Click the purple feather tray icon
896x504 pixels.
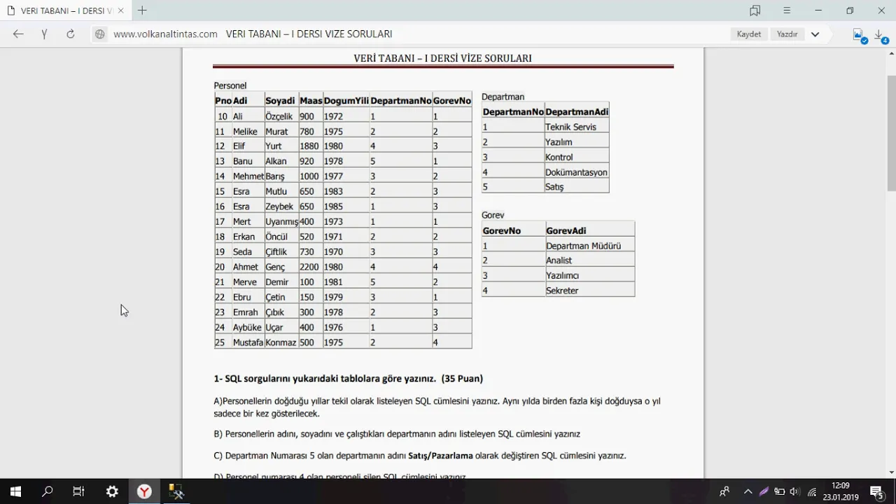click(764, 491)
